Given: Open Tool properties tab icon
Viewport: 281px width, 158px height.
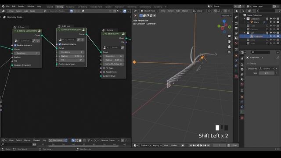Looking at the screenshot, I should [x=242, y=58].
